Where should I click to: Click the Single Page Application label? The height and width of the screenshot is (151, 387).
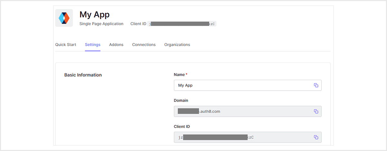[x=101, y=24]
